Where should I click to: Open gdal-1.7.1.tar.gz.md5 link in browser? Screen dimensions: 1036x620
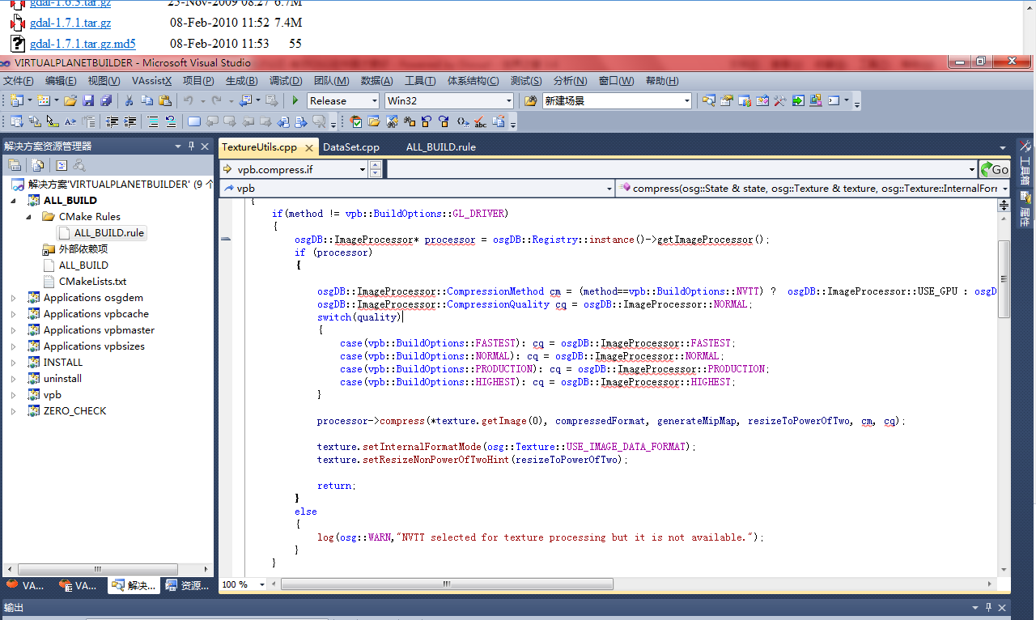(x=83, y=44)
